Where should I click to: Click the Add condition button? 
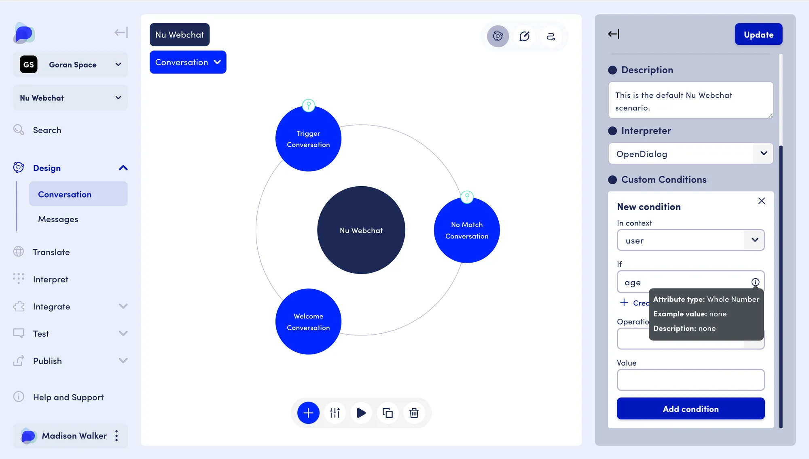(x=690, y=408)
